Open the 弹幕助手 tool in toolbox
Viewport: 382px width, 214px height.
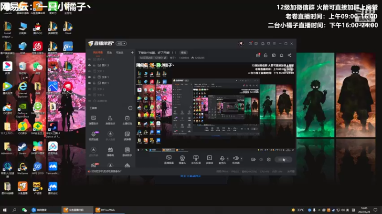coord(93,120)
